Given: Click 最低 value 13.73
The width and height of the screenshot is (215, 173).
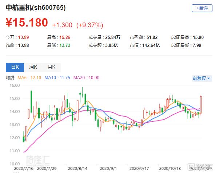Looking at the screenshot, I should click(x=65, y=45).
